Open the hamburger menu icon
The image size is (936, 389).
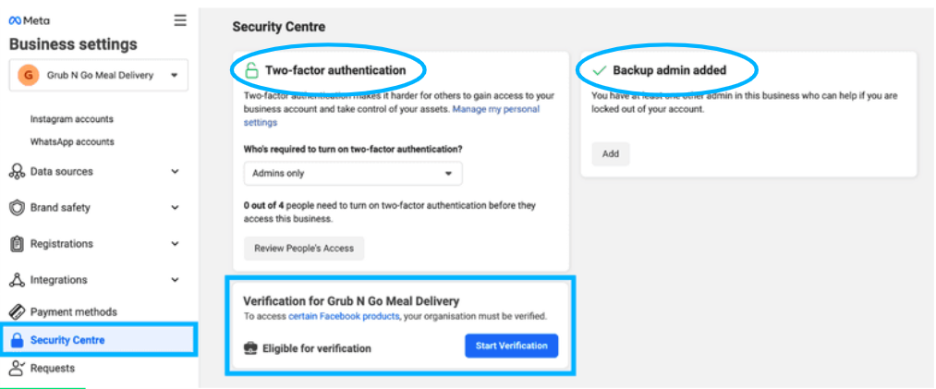180,20
